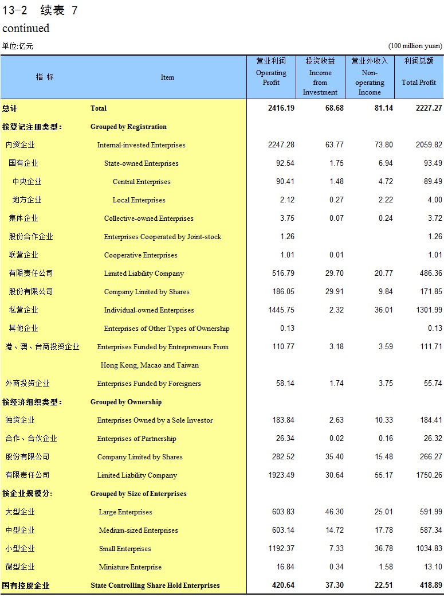
Task: Click the 'Medium-sized Enterprises' row label
Action: 139,530
